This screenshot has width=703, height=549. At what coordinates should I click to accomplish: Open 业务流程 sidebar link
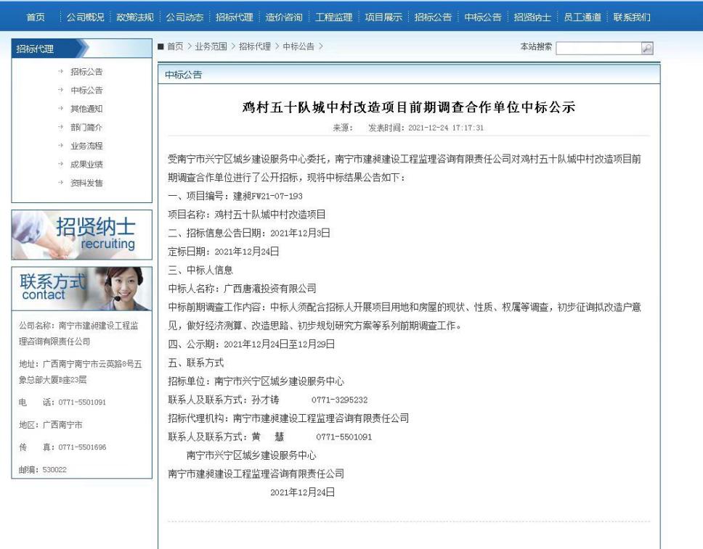point(86,146)
